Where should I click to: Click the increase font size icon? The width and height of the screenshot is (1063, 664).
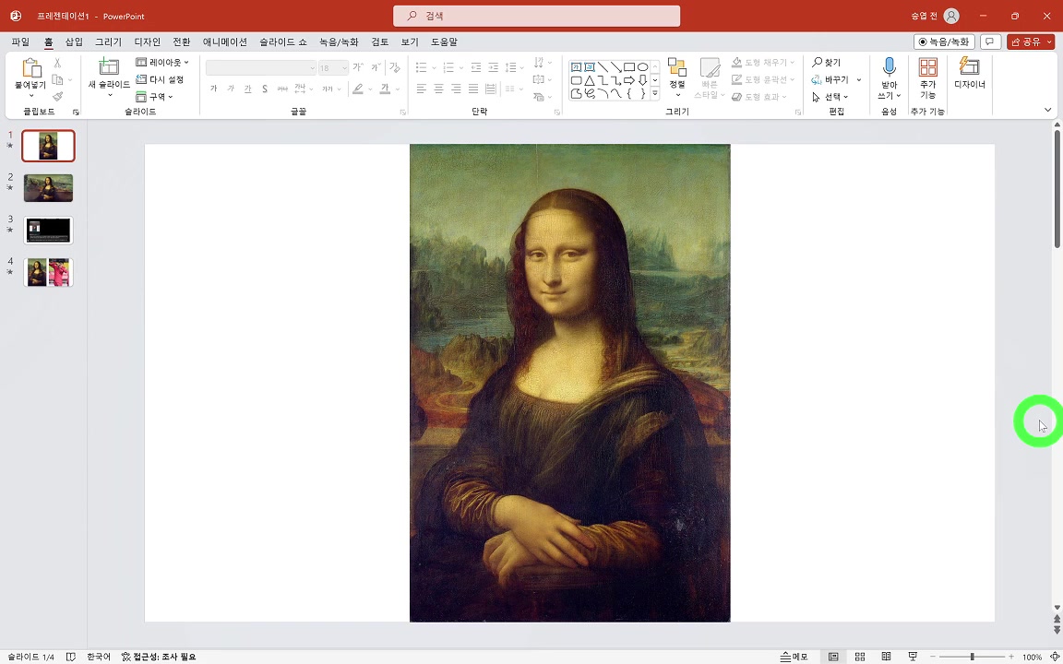pos(358,67)
